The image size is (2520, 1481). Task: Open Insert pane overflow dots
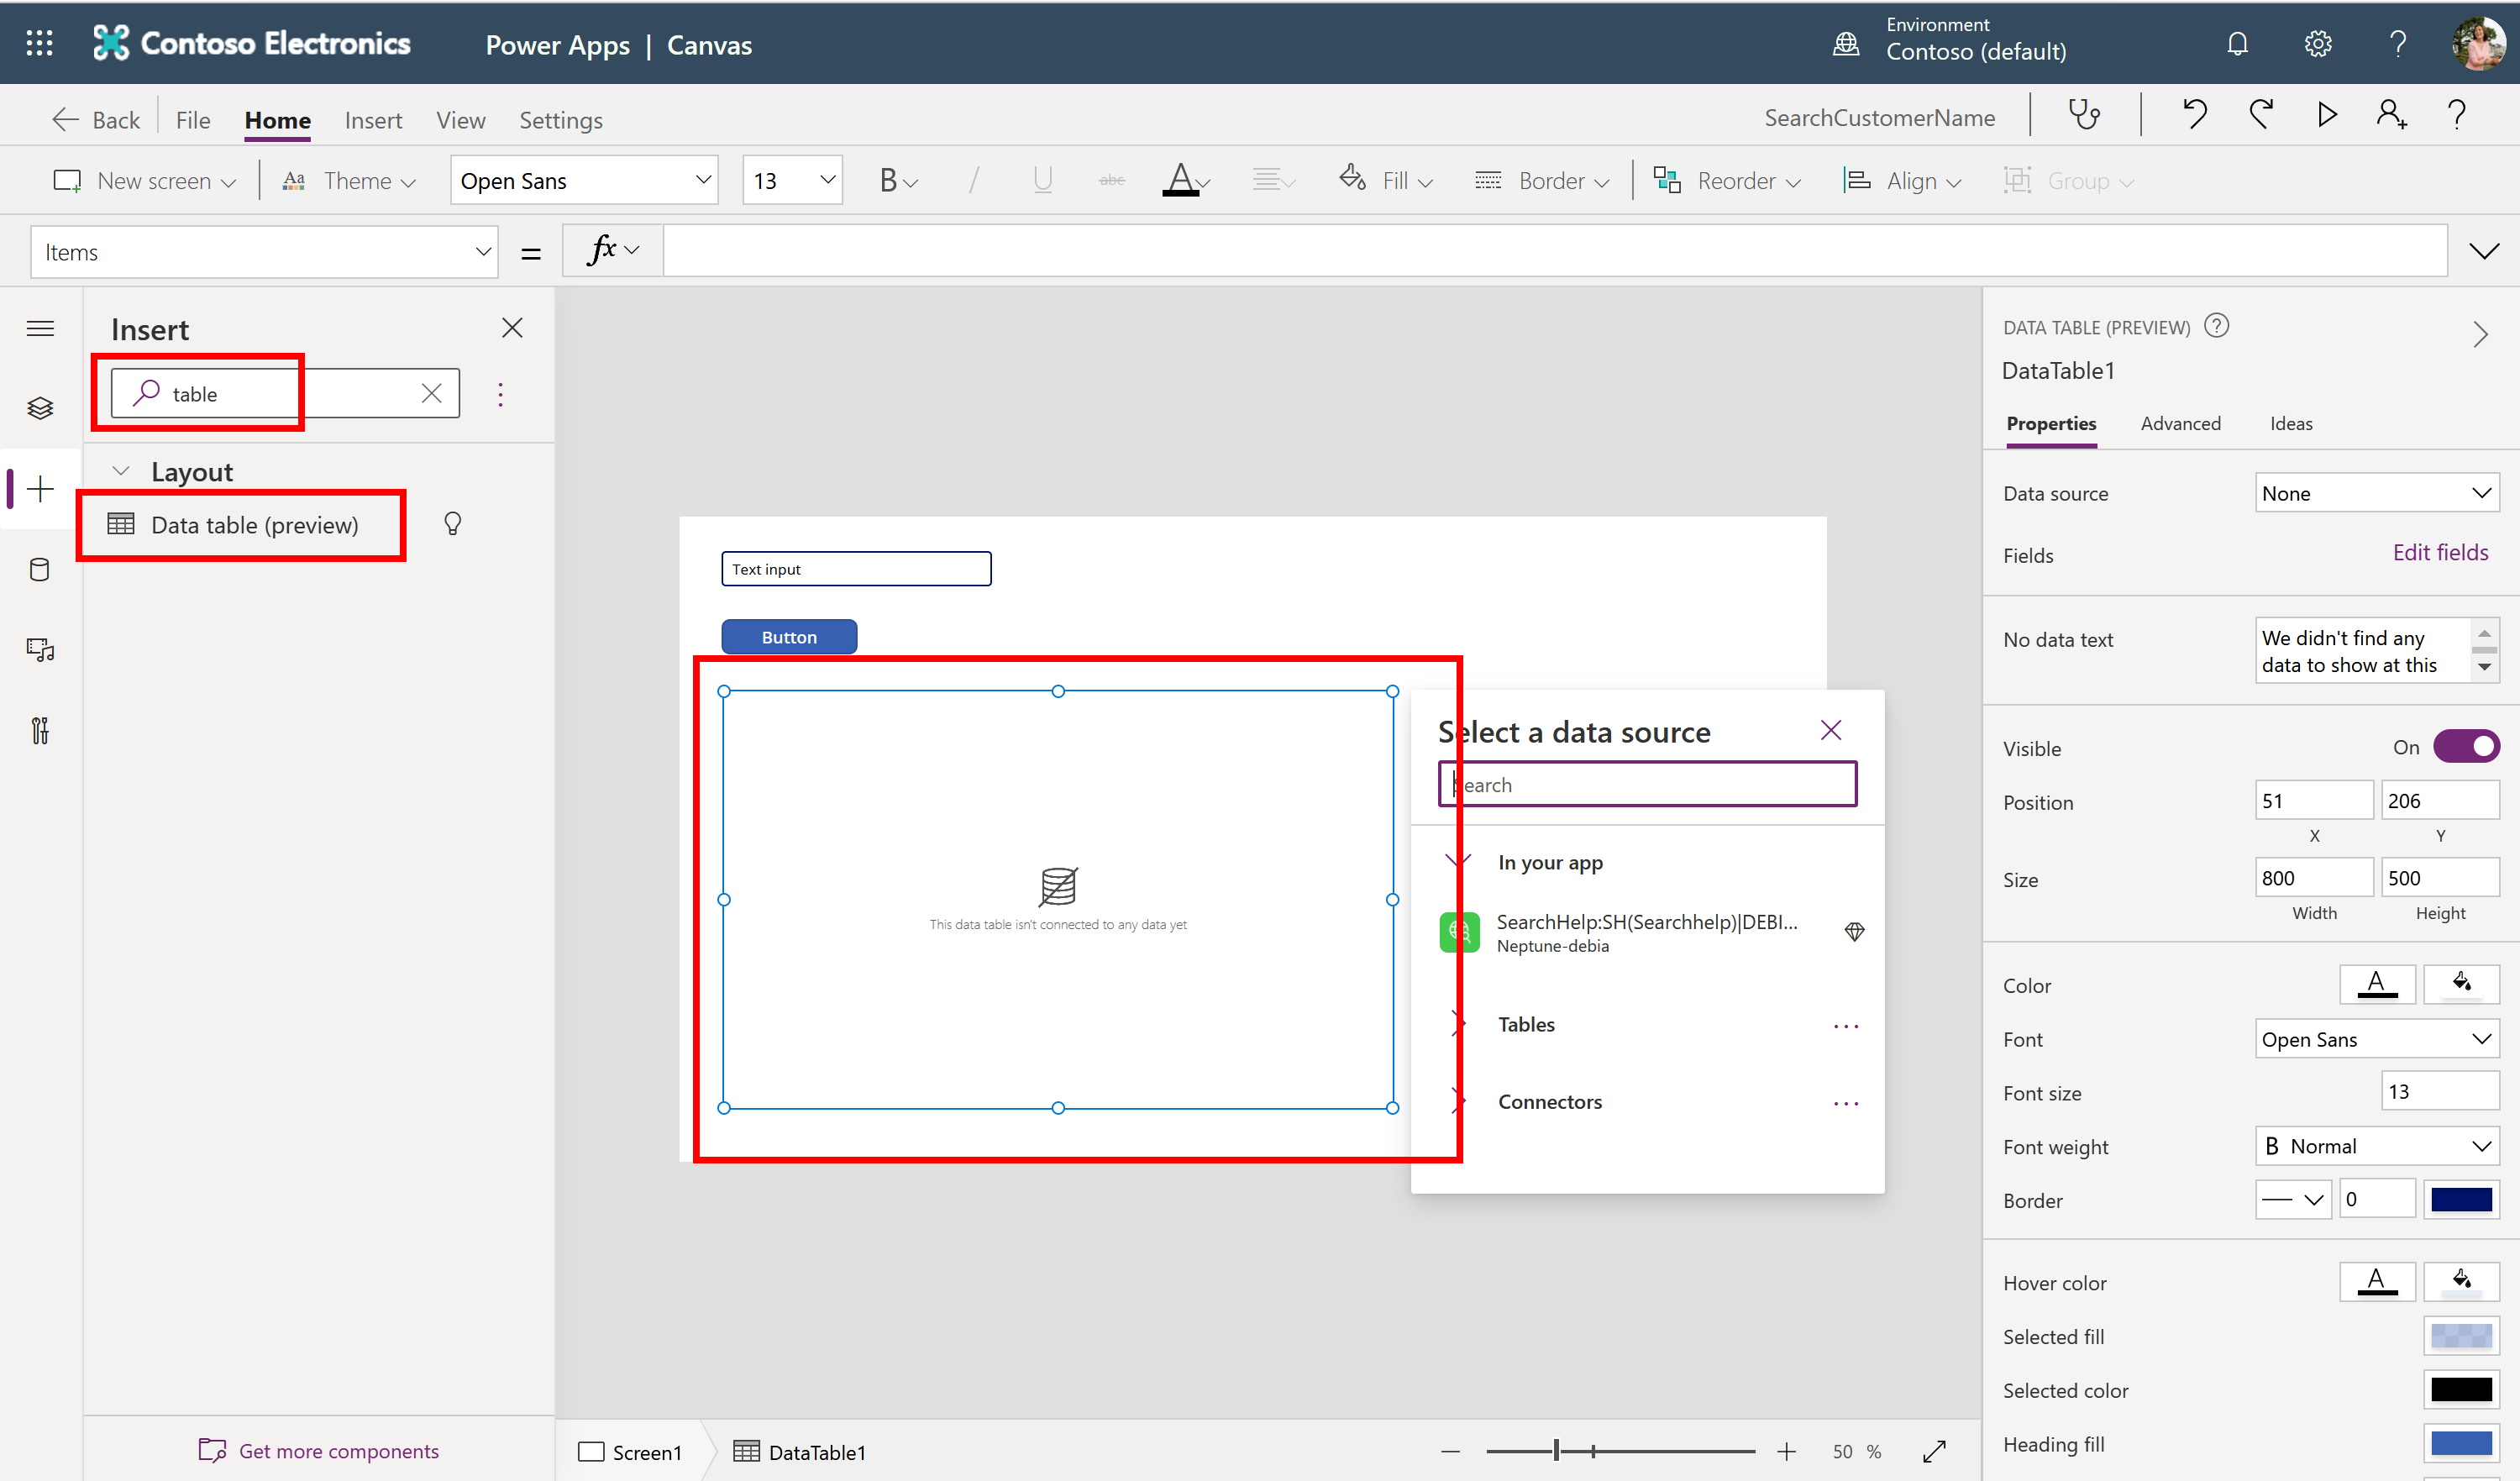500,394
